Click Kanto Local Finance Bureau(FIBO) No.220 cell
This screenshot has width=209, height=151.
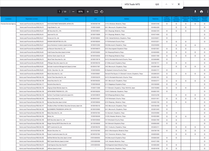pyautogui.click(x=32, y=148)
